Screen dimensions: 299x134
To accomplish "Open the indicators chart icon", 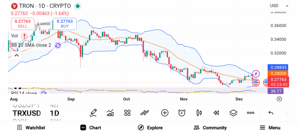I will [110, 113].
